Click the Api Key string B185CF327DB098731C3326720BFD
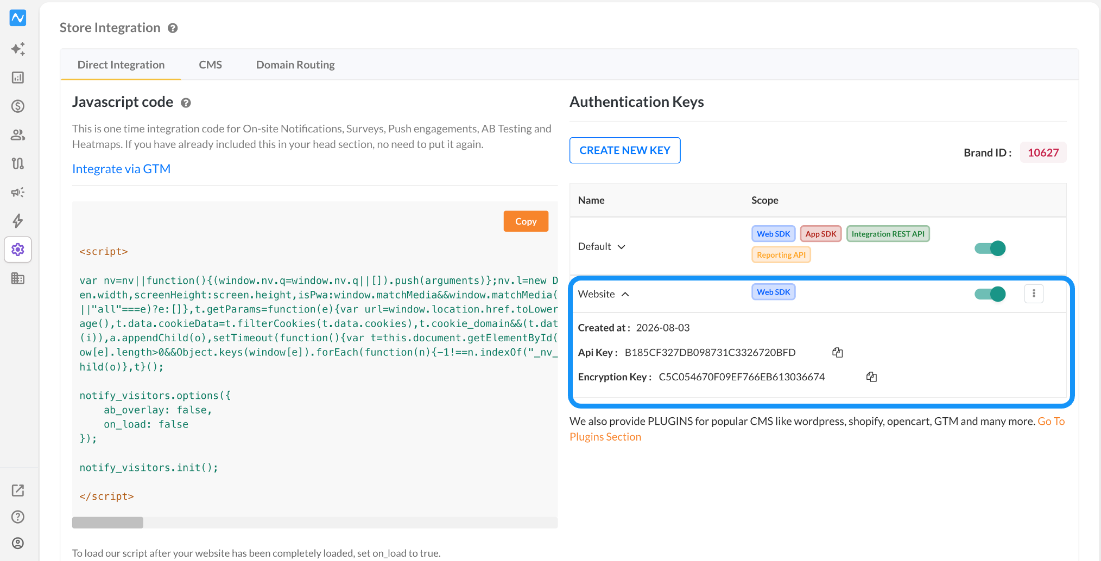This screenshot has height=561, width=1101. tap(710, 353)
